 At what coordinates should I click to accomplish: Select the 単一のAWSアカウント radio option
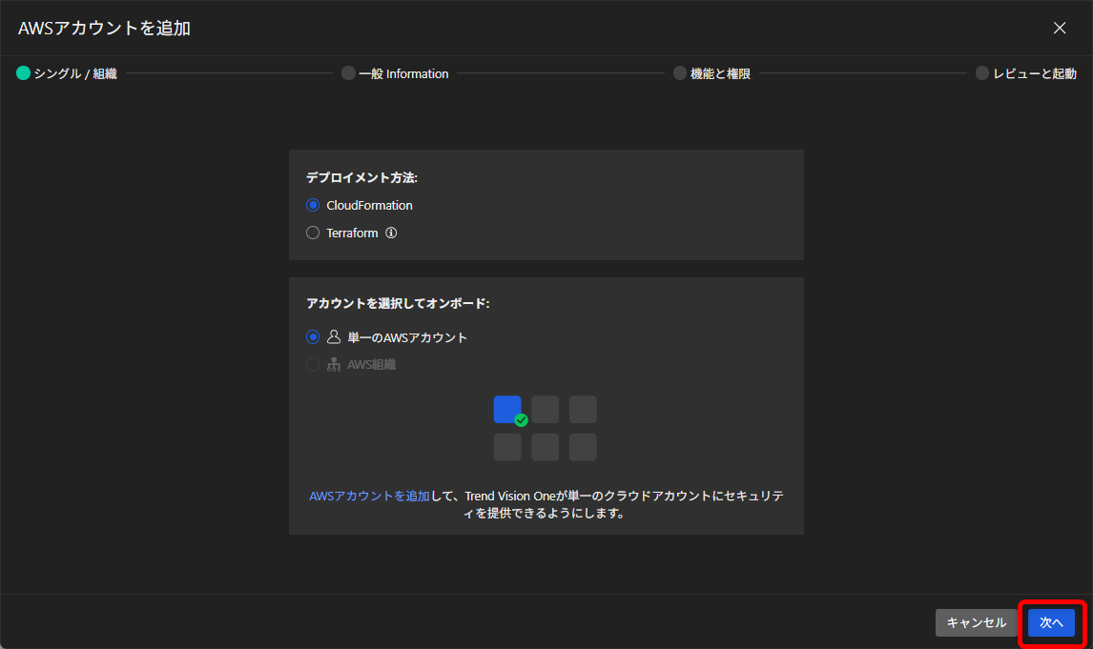click(313, 337)
